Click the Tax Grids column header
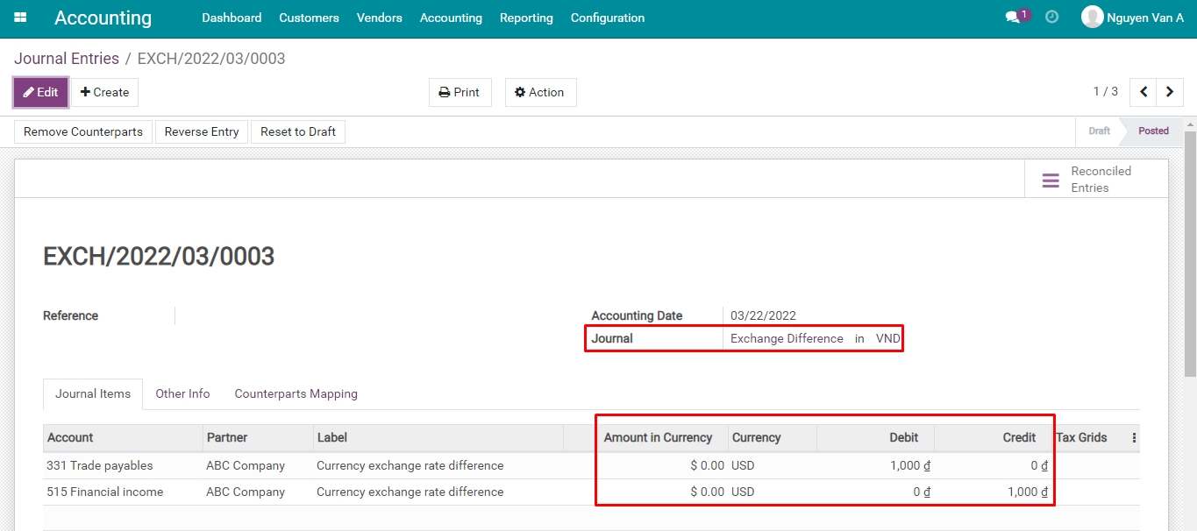Image resolution: width=1197 pixels, height=531 pixels. coord(1081,437)
